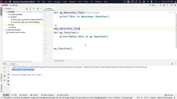The height and width of the screenshot is (99, 177).
Task: Click the UTF-8 encoding status entry
Action: [146, 98]
